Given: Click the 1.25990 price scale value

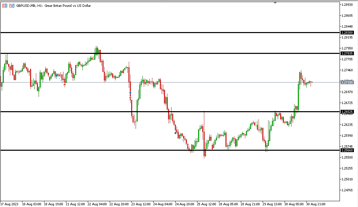Looking at the screenshot, I should coord(347,136).
